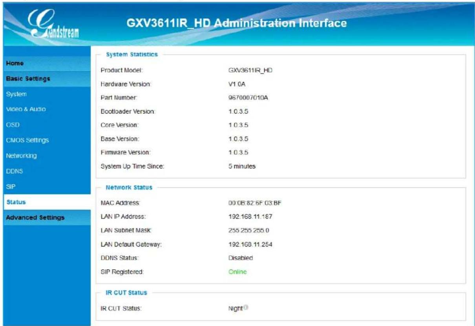Click the green Online SIP status

[238, 272]
